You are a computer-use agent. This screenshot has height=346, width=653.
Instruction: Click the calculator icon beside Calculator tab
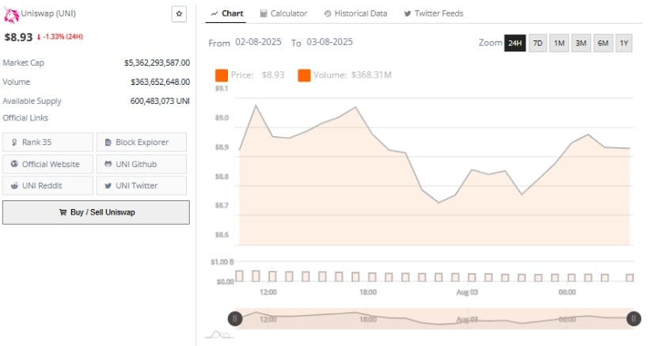coord(264,13)
